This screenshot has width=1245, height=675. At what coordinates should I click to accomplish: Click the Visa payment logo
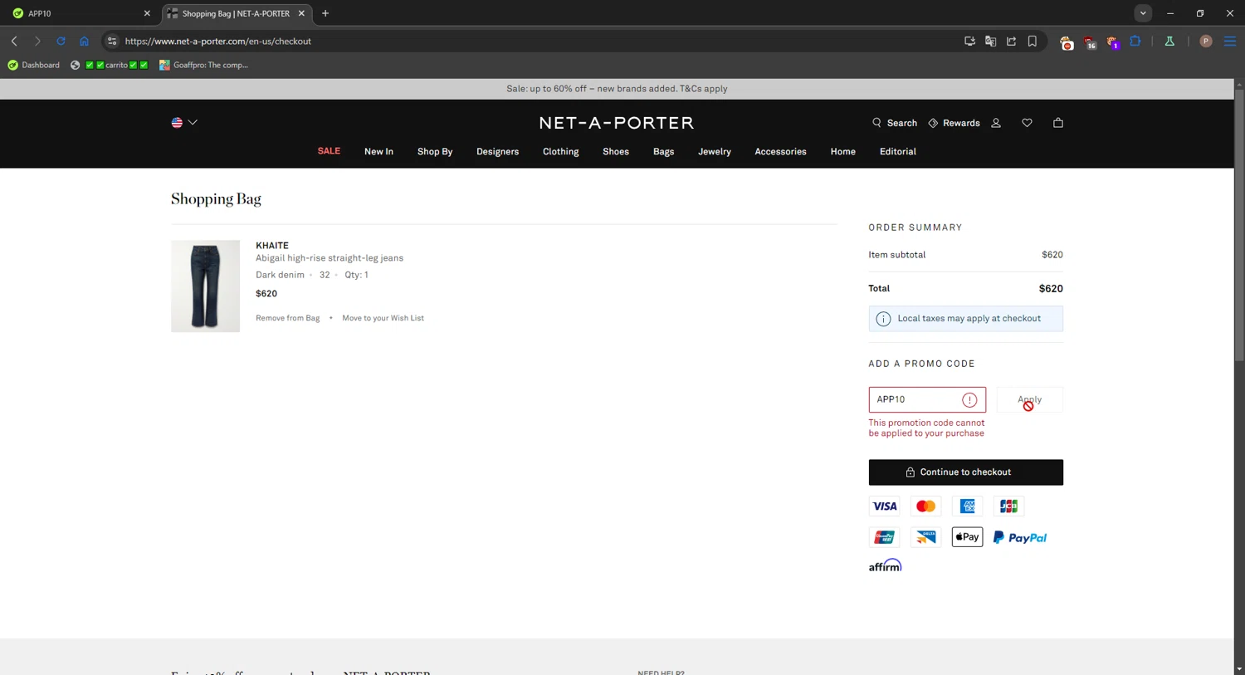pos(884,506)
